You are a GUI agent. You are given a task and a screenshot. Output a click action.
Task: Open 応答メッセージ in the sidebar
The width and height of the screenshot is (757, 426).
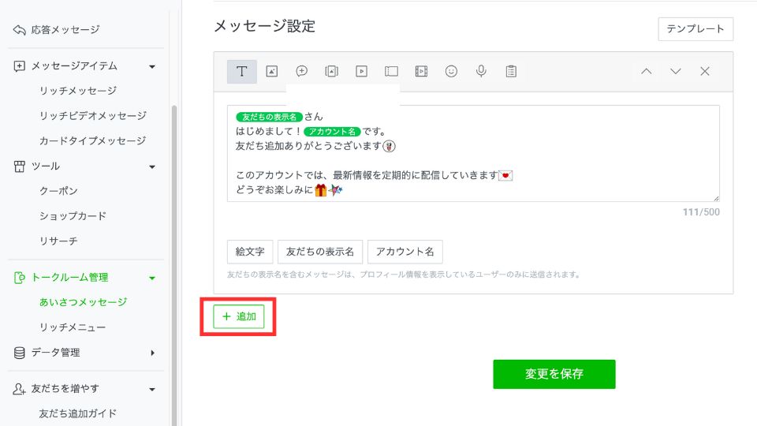(x=65, y=30)
